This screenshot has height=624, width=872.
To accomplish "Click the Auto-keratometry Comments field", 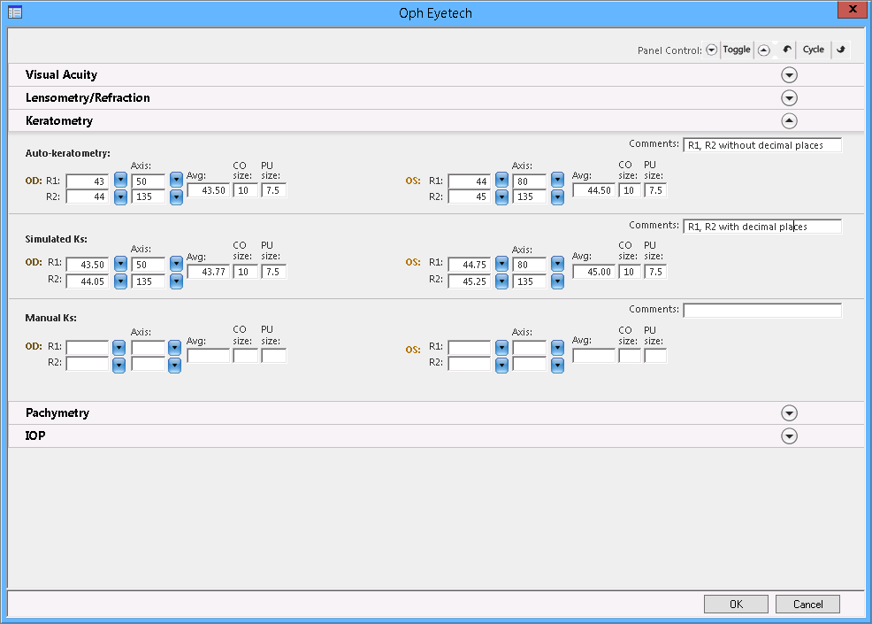I will (x=761, y=145).
